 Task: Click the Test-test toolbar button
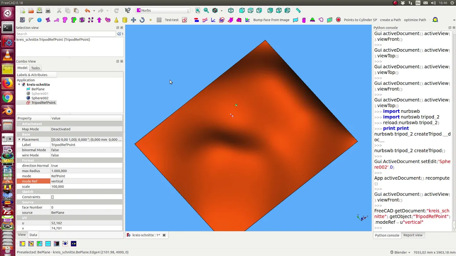pos(172,20)
